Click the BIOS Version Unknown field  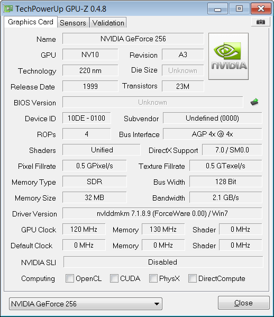(152, 102)
